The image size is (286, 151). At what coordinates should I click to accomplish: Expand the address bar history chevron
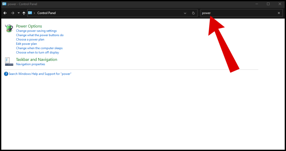(x=185, y=13)
